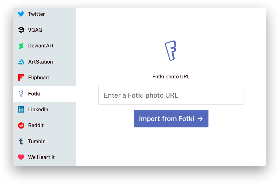This screenshot has height=184, width=279.
Task: Select the Fotki sidebar label
Action: point(34,94)
